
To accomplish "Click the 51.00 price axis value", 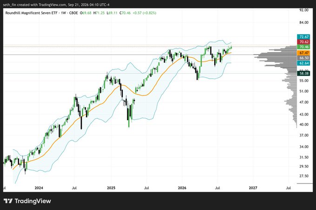I will (304, 91).
